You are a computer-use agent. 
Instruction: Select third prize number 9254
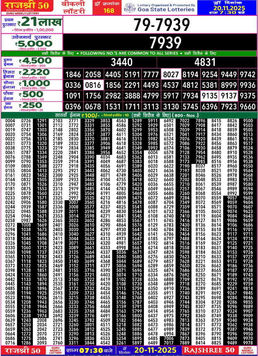(x=209, y=74)
